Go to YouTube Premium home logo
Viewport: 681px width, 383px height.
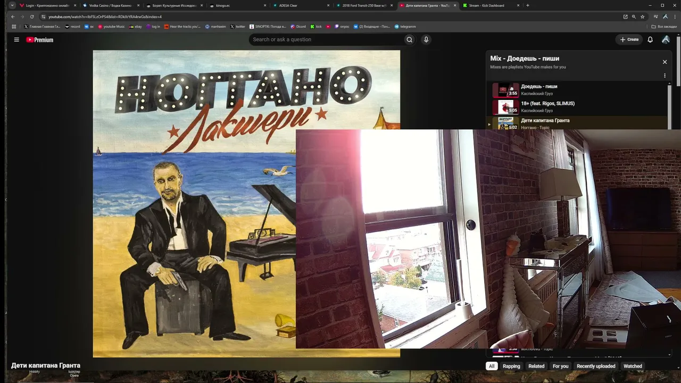coord(39,39)
